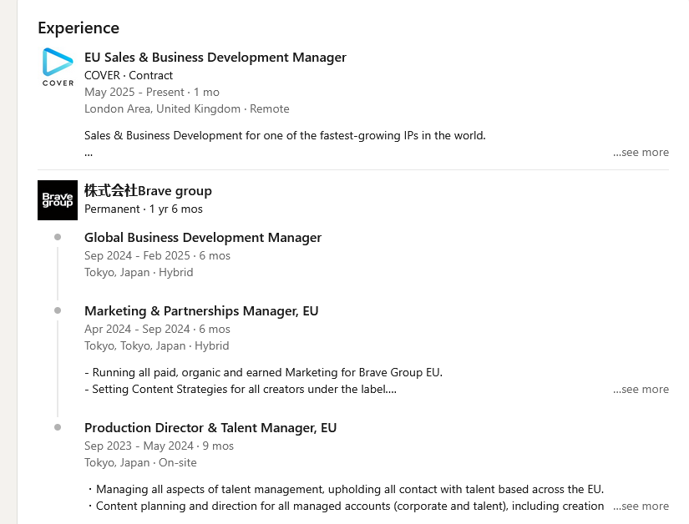Open the COVER company logo

point(58,67)
